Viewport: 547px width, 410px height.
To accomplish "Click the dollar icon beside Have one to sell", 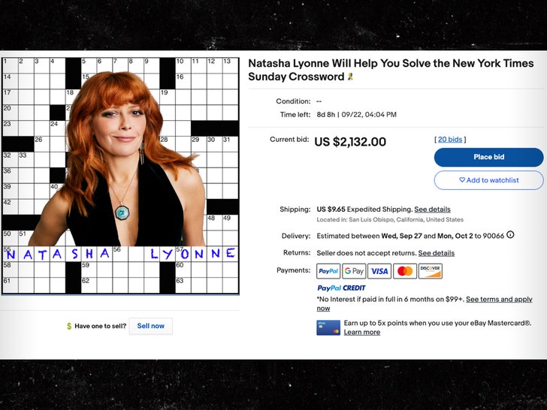I will [x=69, y=326].
